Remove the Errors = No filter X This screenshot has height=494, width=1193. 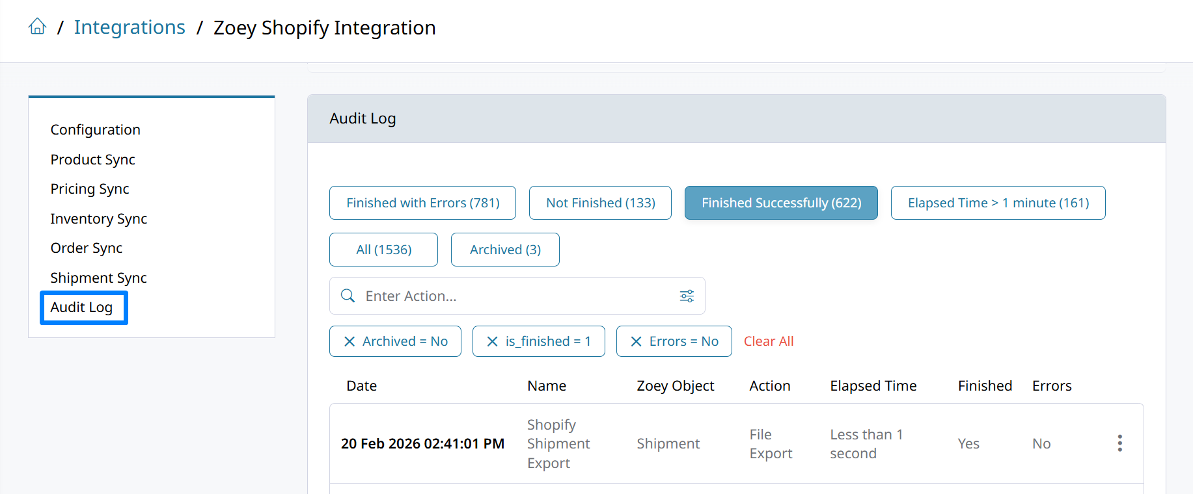coord(637,341)
